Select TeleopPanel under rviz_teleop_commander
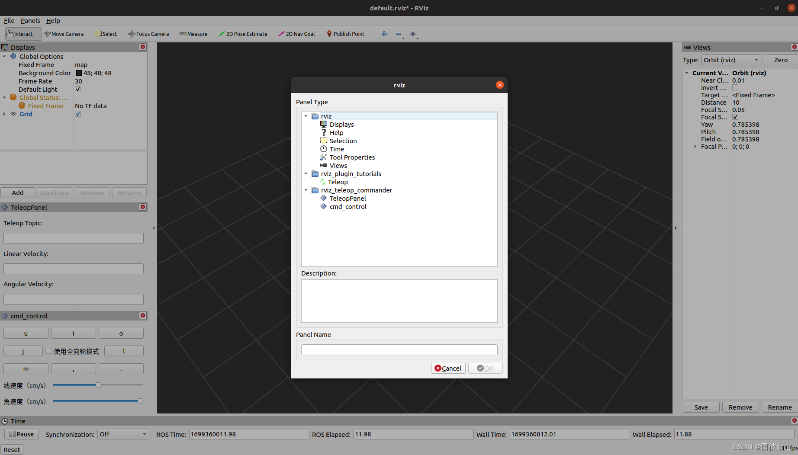Screen dimensions: 798x455 click(348, 199)
